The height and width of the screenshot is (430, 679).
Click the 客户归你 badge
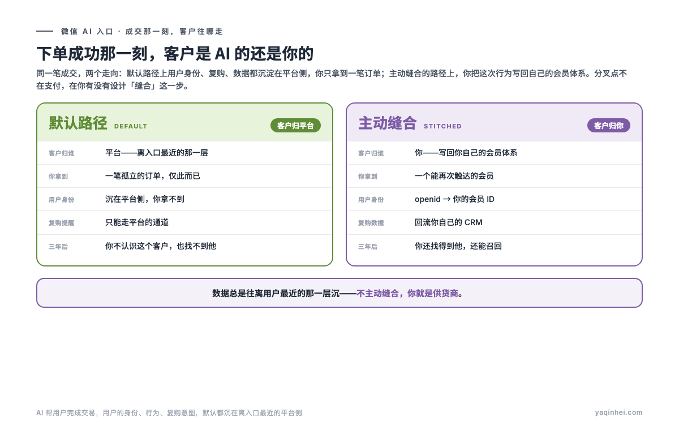[x=609, y=126]
